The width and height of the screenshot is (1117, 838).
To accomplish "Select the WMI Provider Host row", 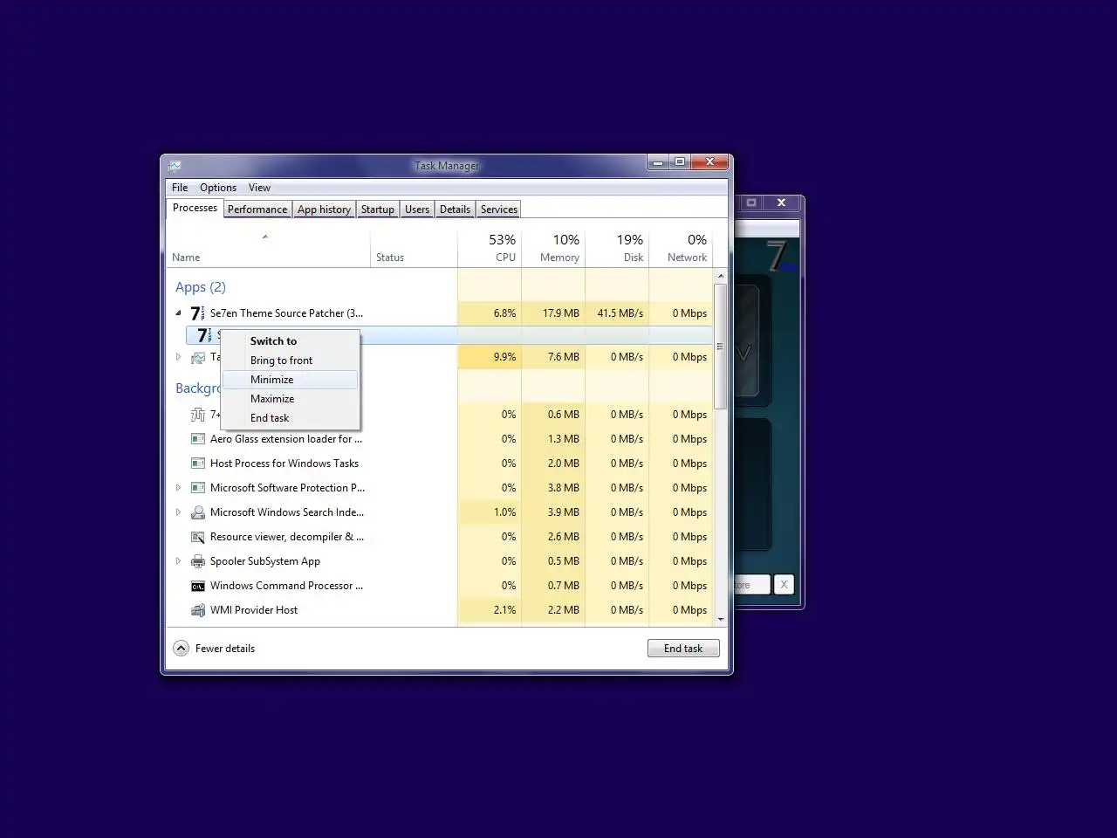I will point(440,610).
